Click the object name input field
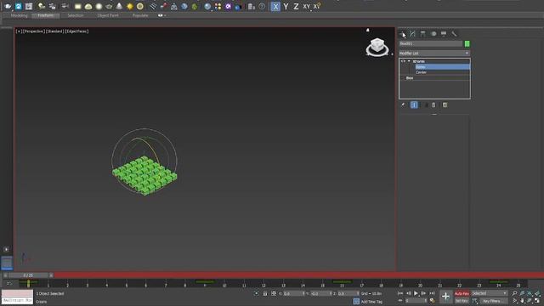The height and width of the screenshot is (306, 544). pyautogui.click(x=431, y=43)
